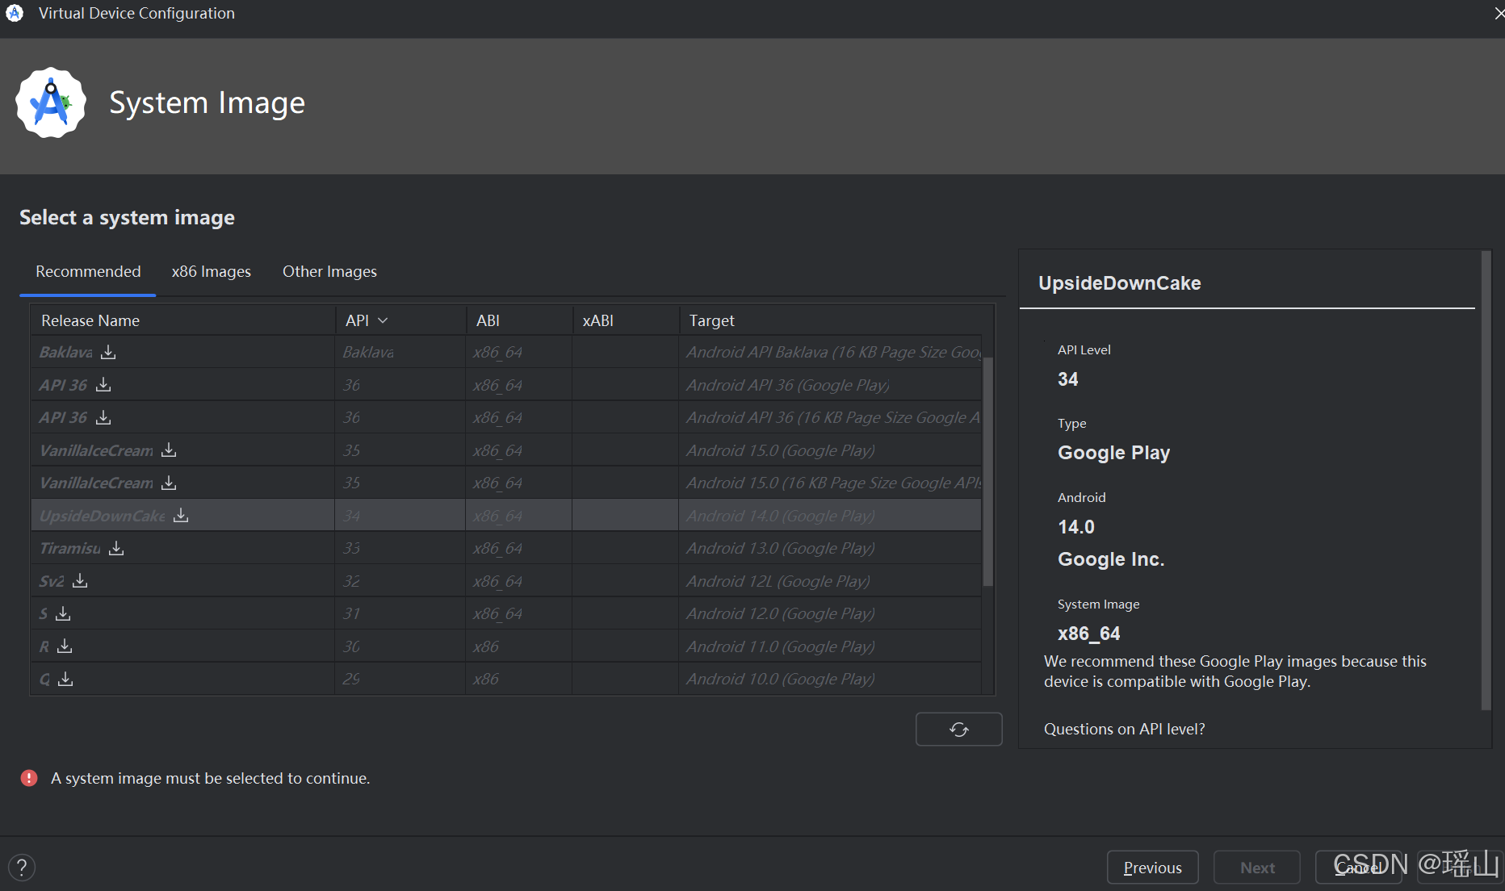This screenshot has height=891, width=1505.
Task: Refresh the system image list
Action: point(958,729)
